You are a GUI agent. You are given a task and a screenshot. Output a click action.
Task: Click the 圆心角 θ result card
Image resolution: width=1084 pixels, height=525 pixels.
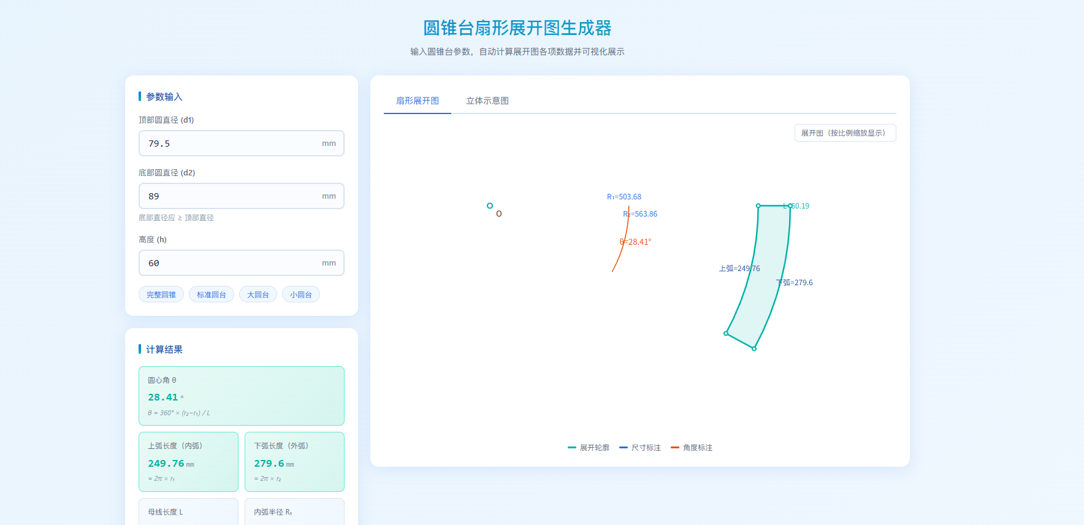tap(242, 396)
